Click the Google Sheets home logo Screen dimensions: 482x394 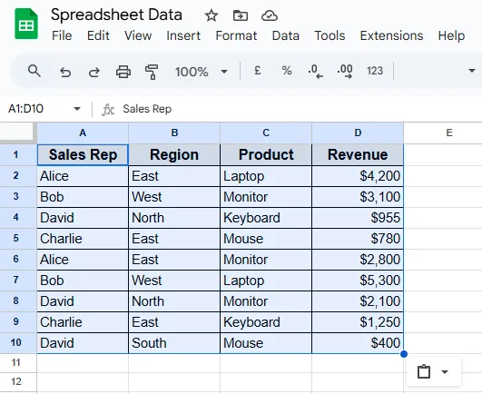[x=26, y=24]
